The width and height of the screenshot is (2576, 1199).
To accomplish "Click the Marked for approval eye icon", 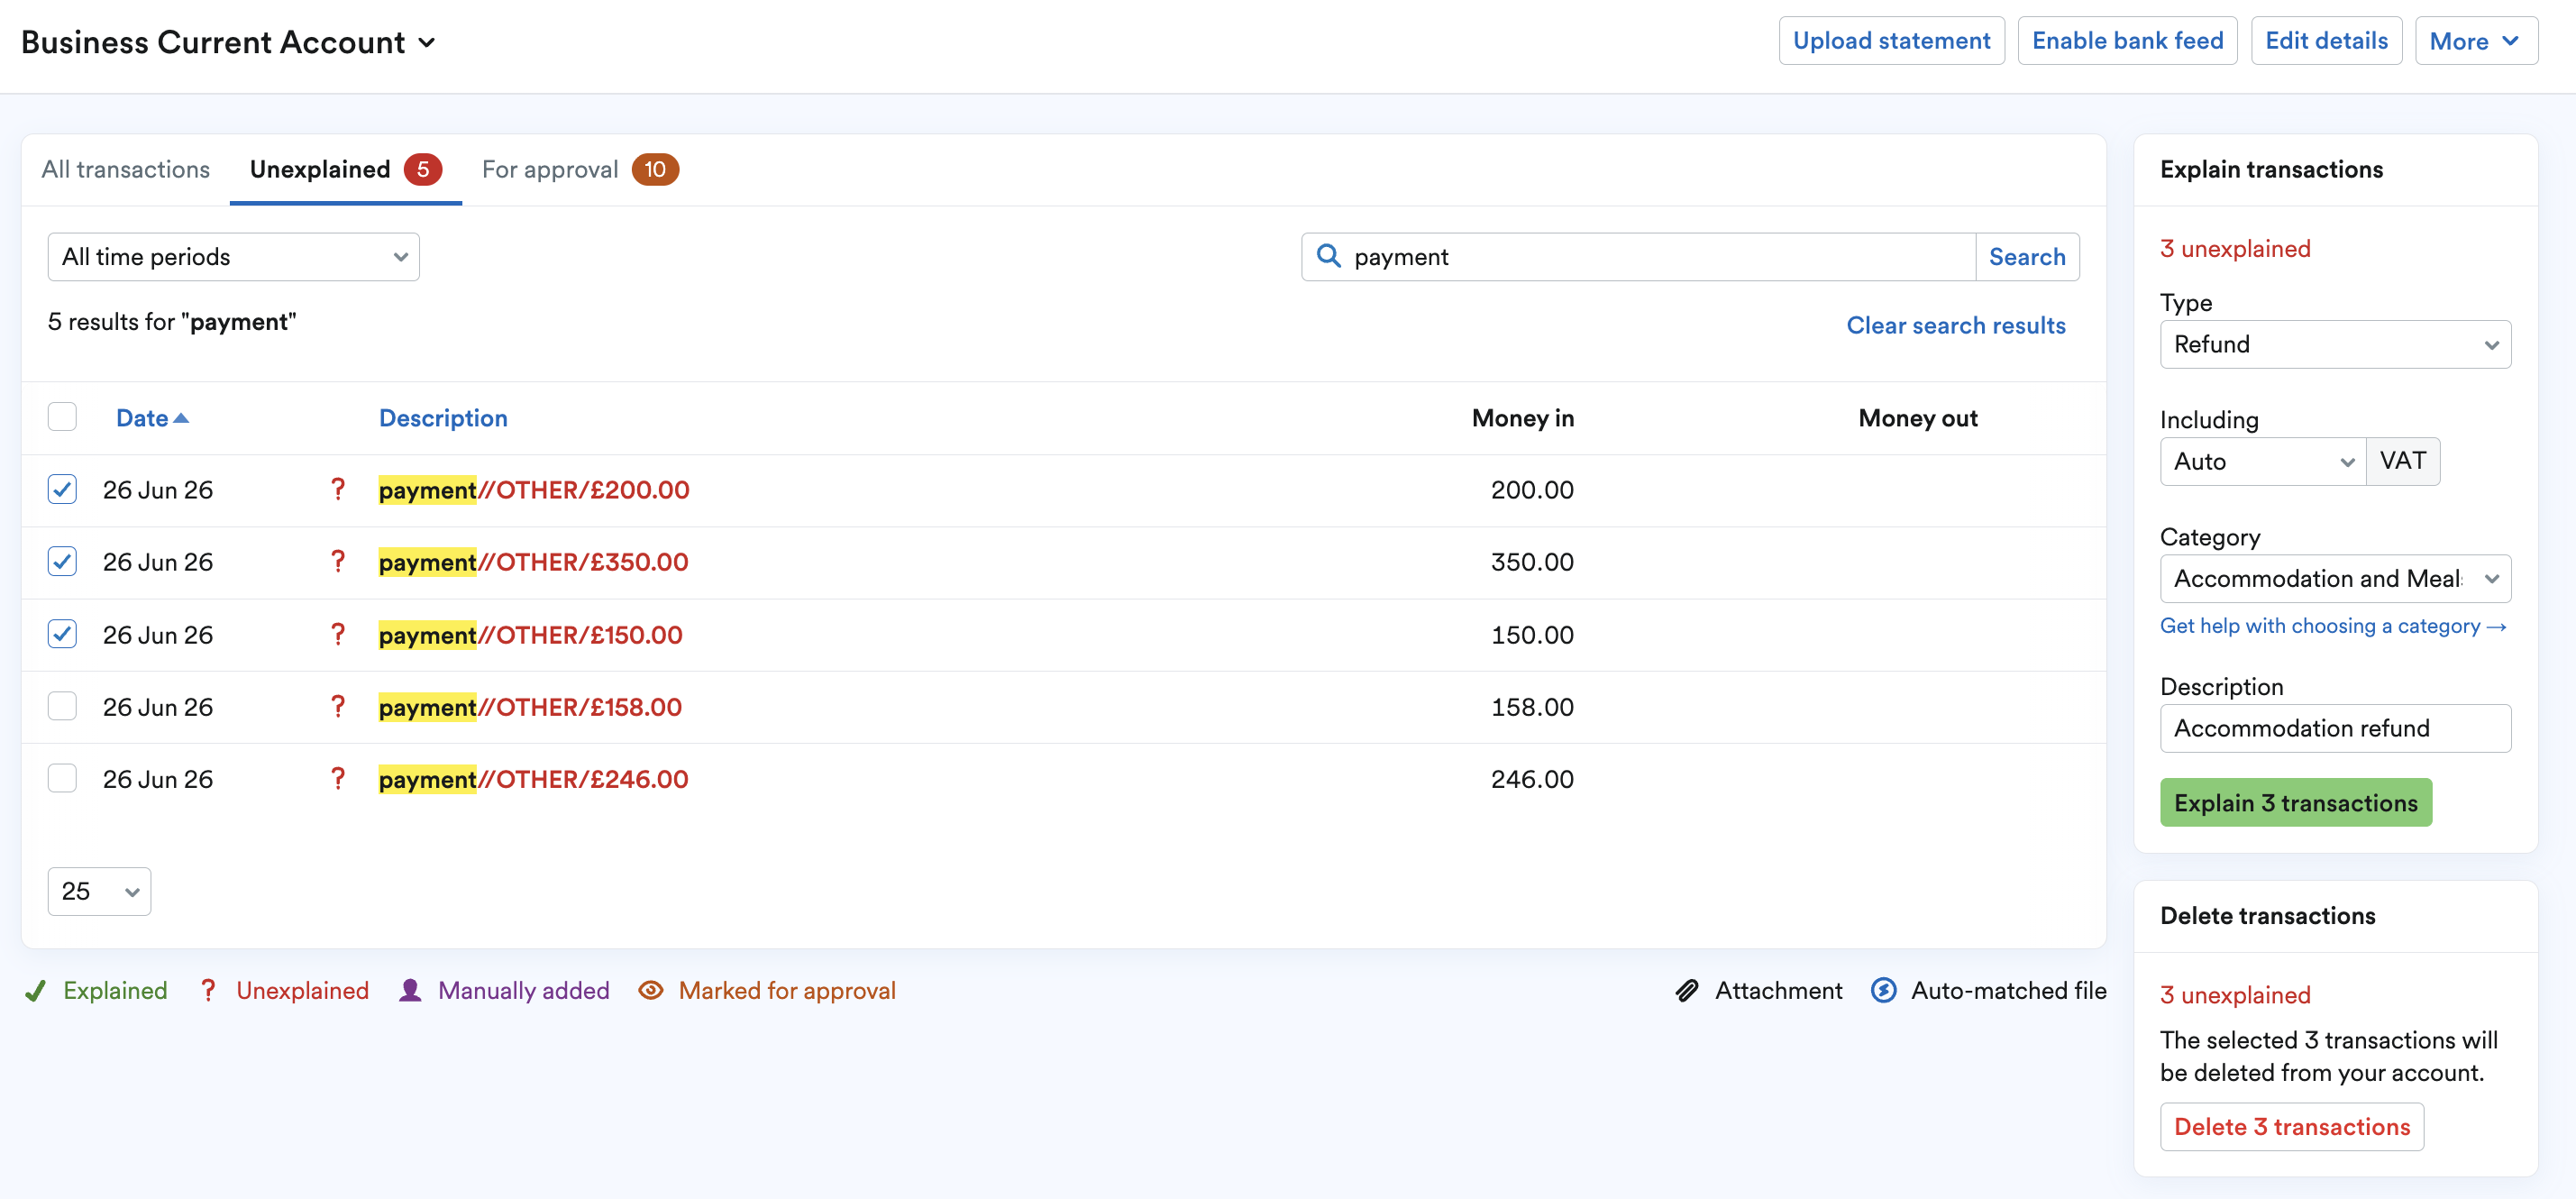I will 651,990.
